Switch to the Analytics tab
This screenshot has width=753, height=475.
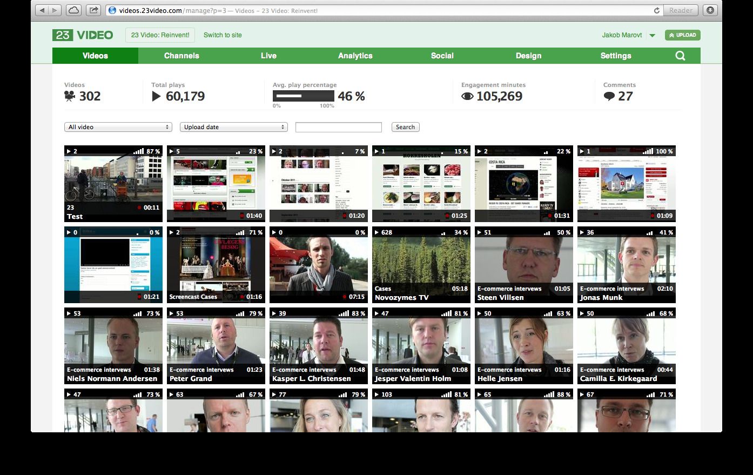(x=355, y=56)
